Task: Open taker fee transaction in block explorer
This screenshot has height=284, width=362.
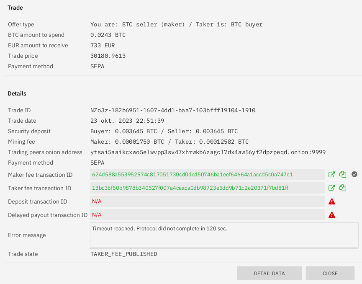Action: tap(331, 188)
